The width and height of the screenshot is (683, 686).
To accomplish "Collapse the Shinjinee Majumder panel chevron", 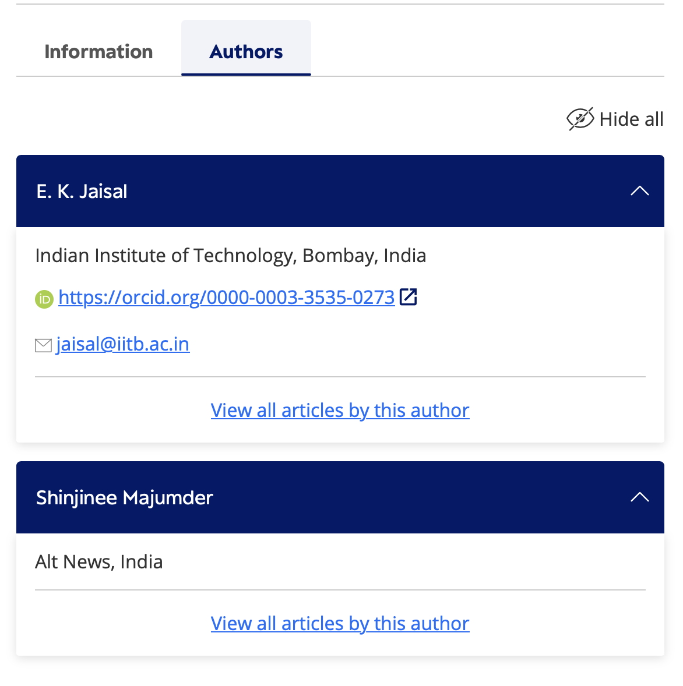I will tap(639, 497).
